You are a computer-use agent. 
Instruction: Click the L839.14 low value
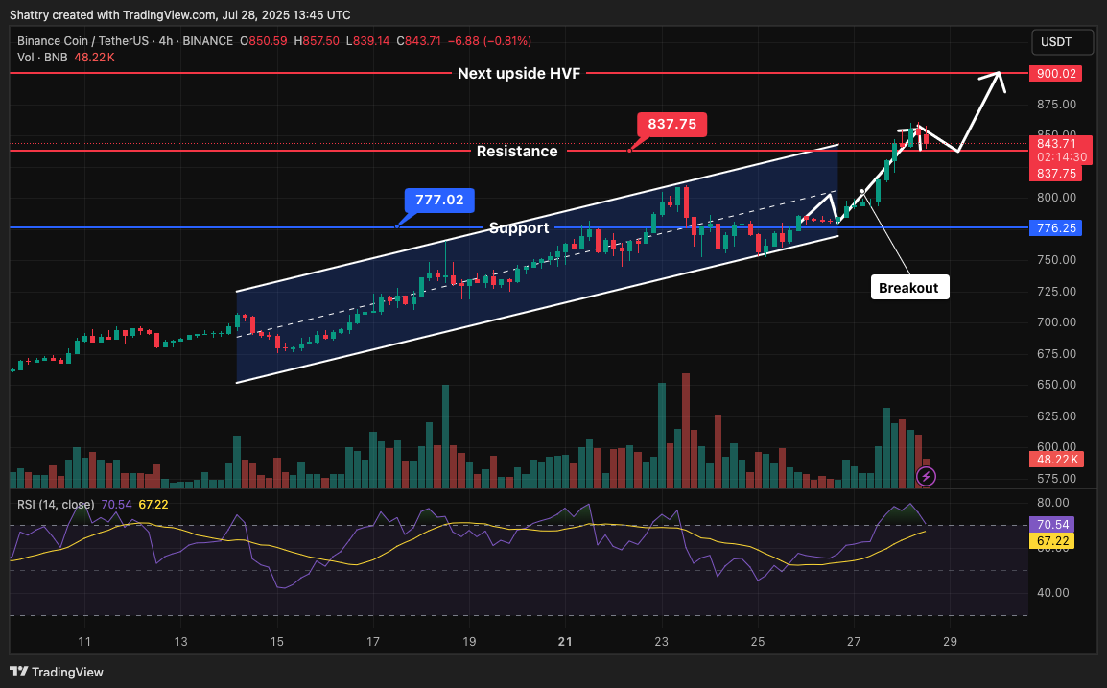point(367,41)
